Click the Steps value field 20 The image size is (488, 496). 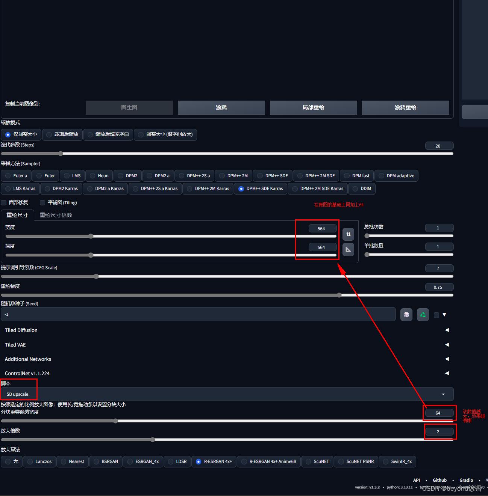click(x=439, y=146)
